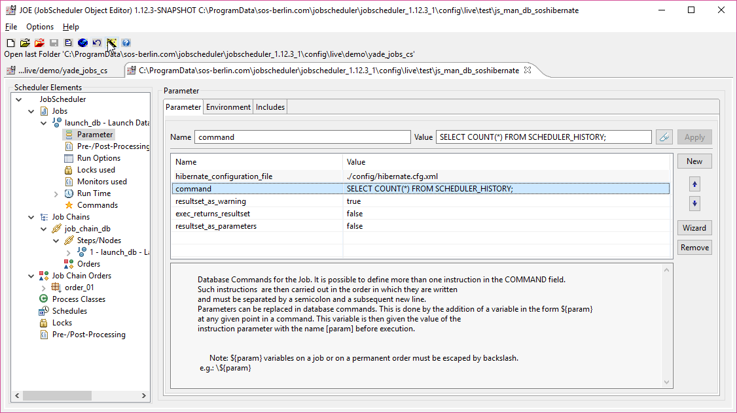Collapse the launch_db job node

click(44, 123)
